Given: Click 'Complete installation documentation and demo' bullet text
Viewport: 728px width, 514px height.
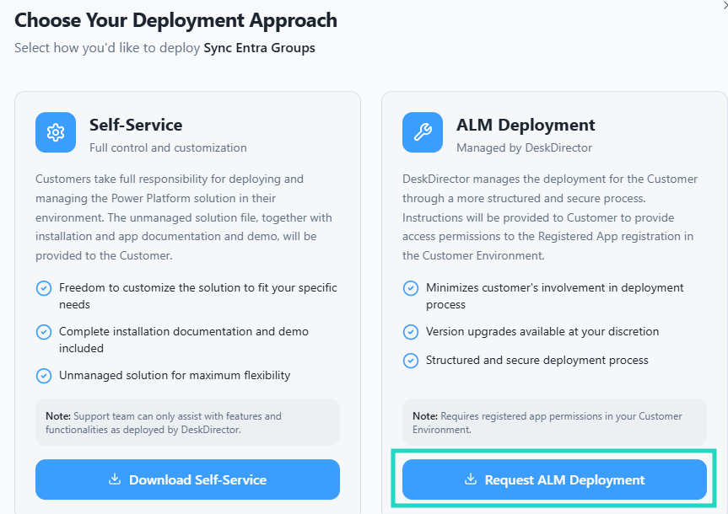Looking at the screenshot, I should 183,340.
